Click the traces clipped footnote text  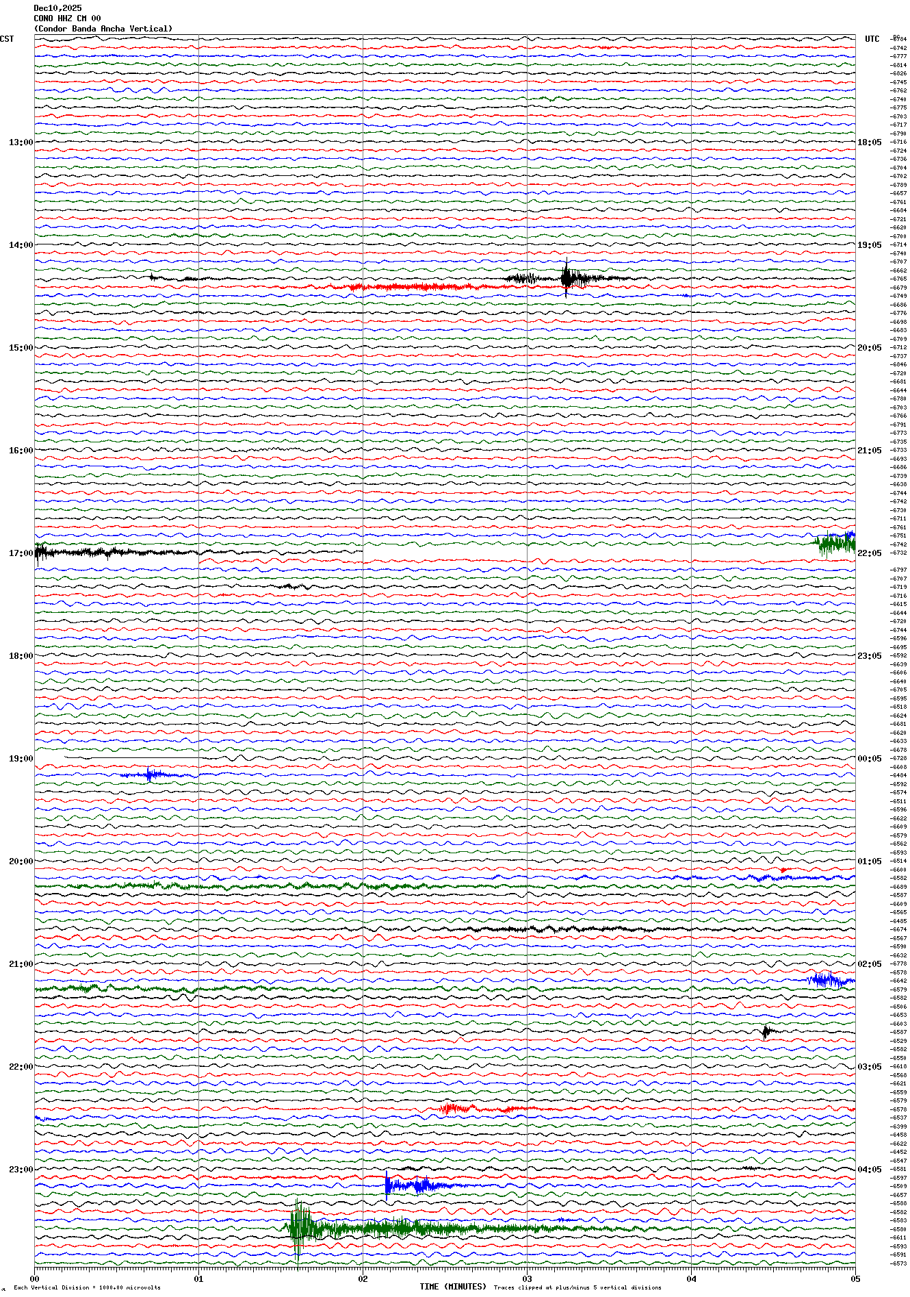(x=577, y=1287)
